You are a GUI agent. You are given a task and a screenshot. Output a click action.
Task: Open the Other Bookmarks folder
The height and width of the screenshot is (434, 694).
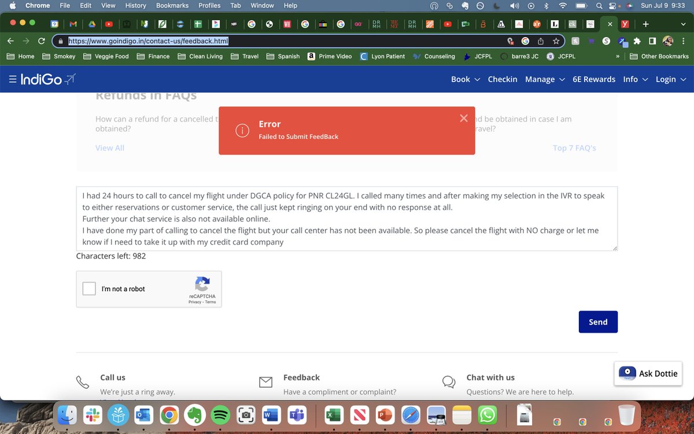click(x=659, y=56)
